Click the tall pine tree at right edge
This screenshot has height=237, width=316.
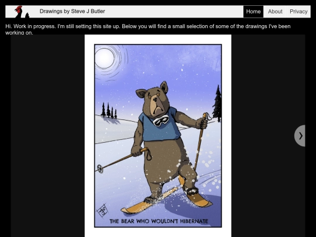217,104
